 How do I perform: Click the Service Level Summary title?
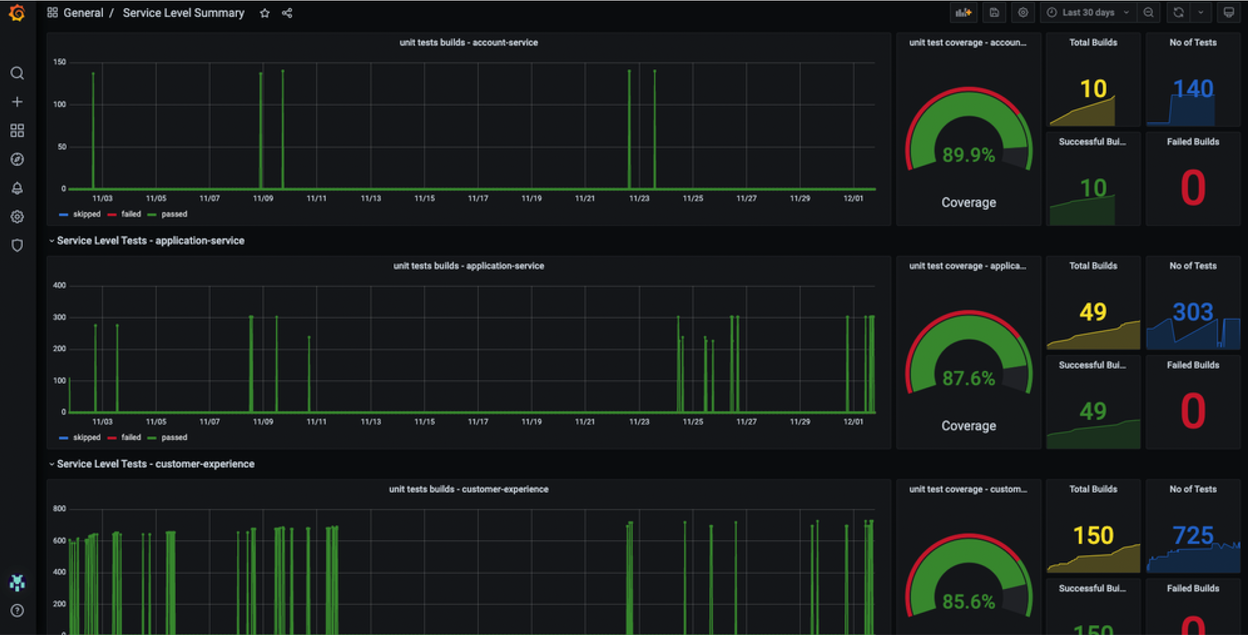point(183,13)
